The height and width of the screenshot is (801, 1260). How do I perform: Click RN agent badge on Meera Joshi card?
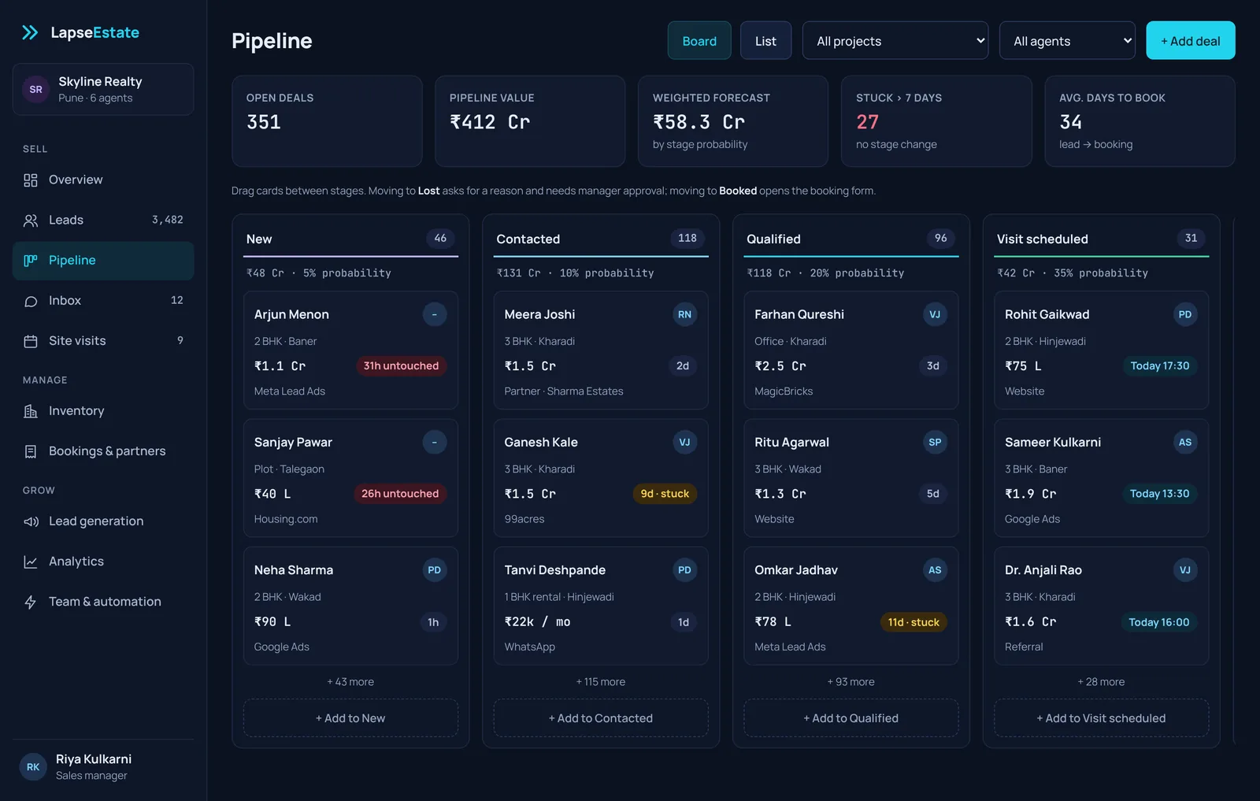click(x=684, y=314)
